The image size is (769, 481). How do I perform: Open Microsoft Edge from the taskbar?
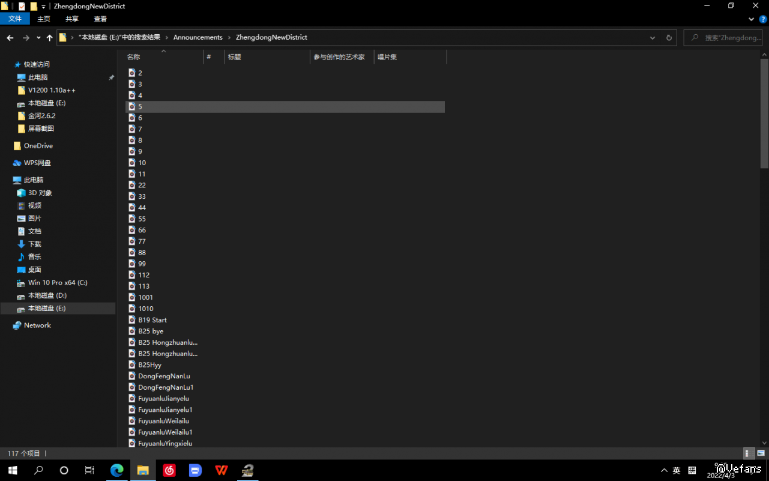pyautogui.click(x=116, y=470)
